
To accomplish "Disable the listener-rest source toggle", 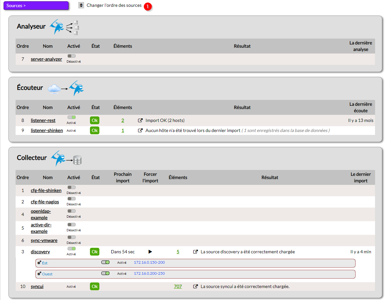I will [x=71, y=117].
